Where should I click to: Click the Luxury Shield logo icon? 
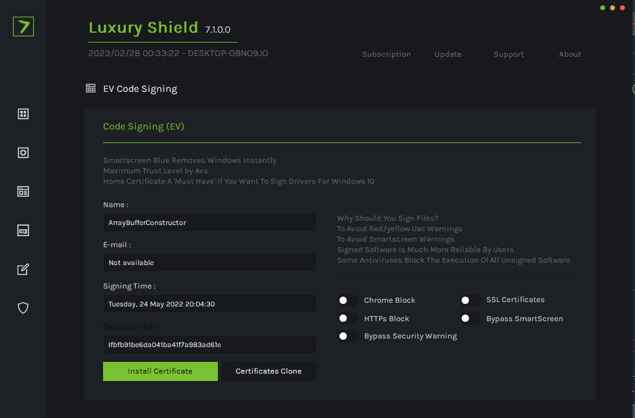pos(23,27)
